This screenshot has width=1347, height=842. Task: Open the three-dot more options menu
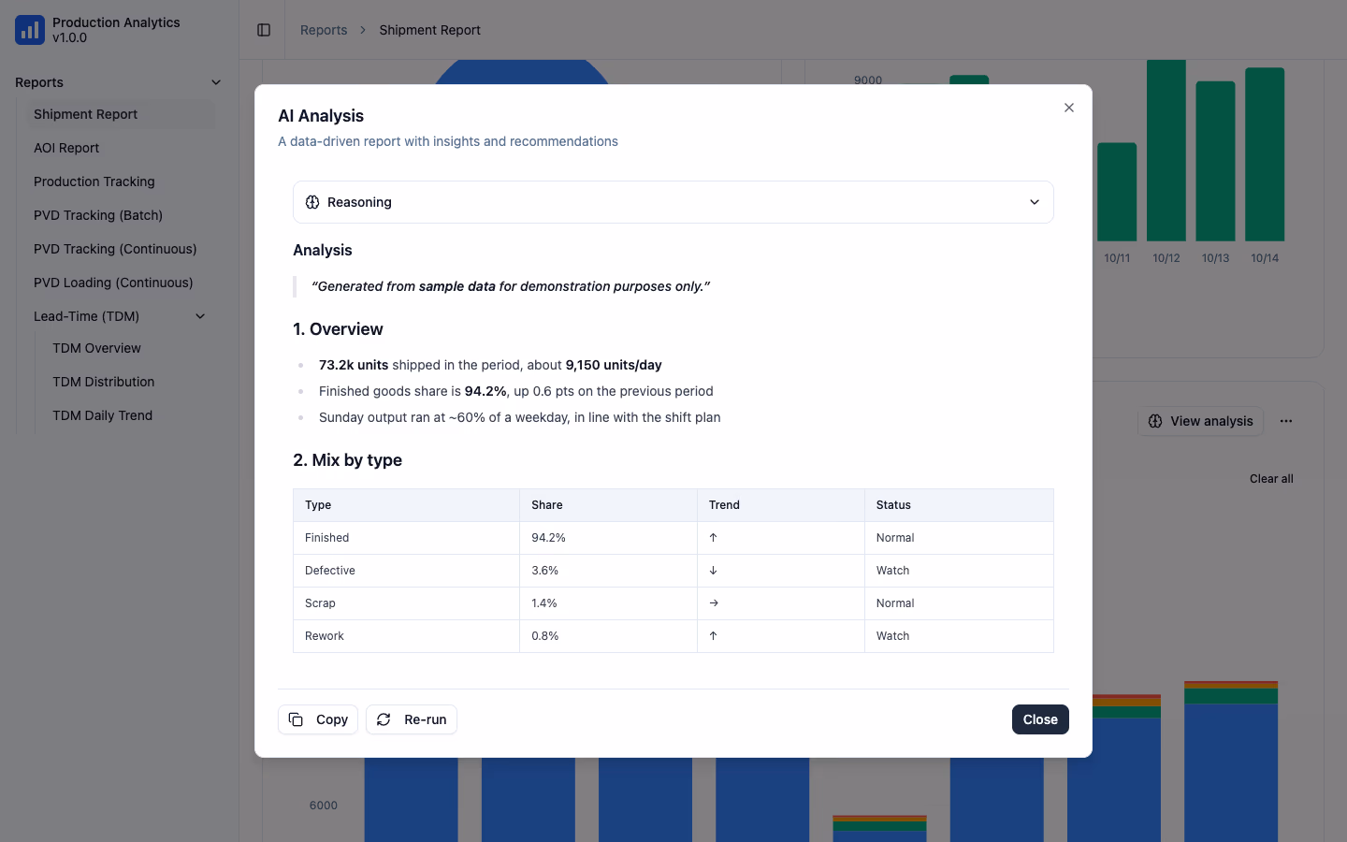(1286, 421)
